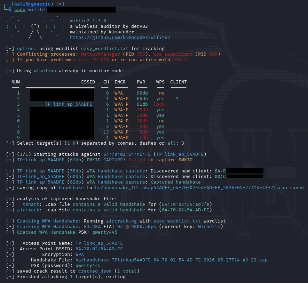Click the 'all' option in select prompt
Image resolution: width=308 pixels, height=283 pixels.
pyautogui.click(x=171, y=143)
